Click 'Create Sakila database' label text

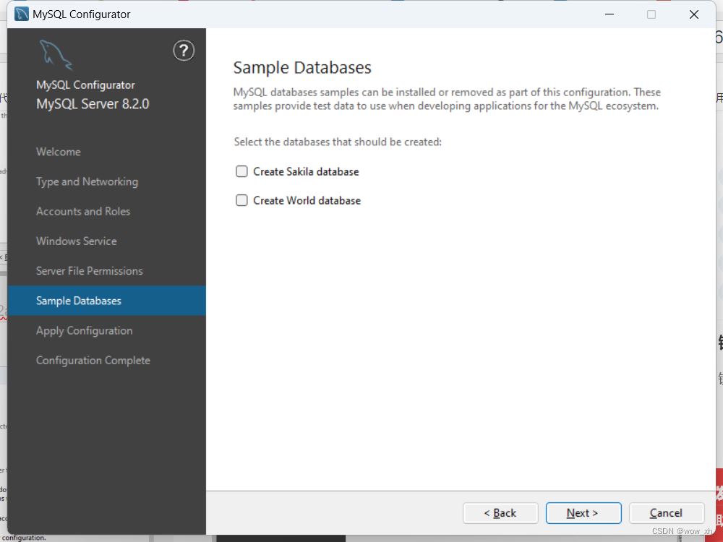pyautogui.click(x=306, y=171)
